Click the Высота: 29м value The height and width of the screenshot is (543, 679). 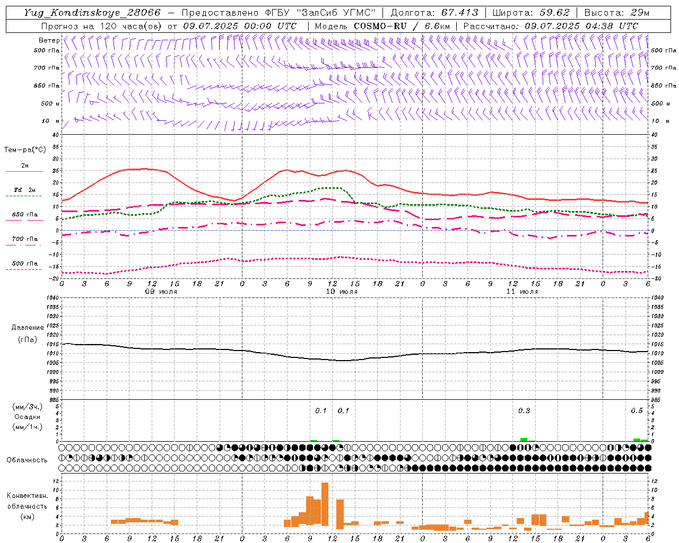tap(617, 13)
